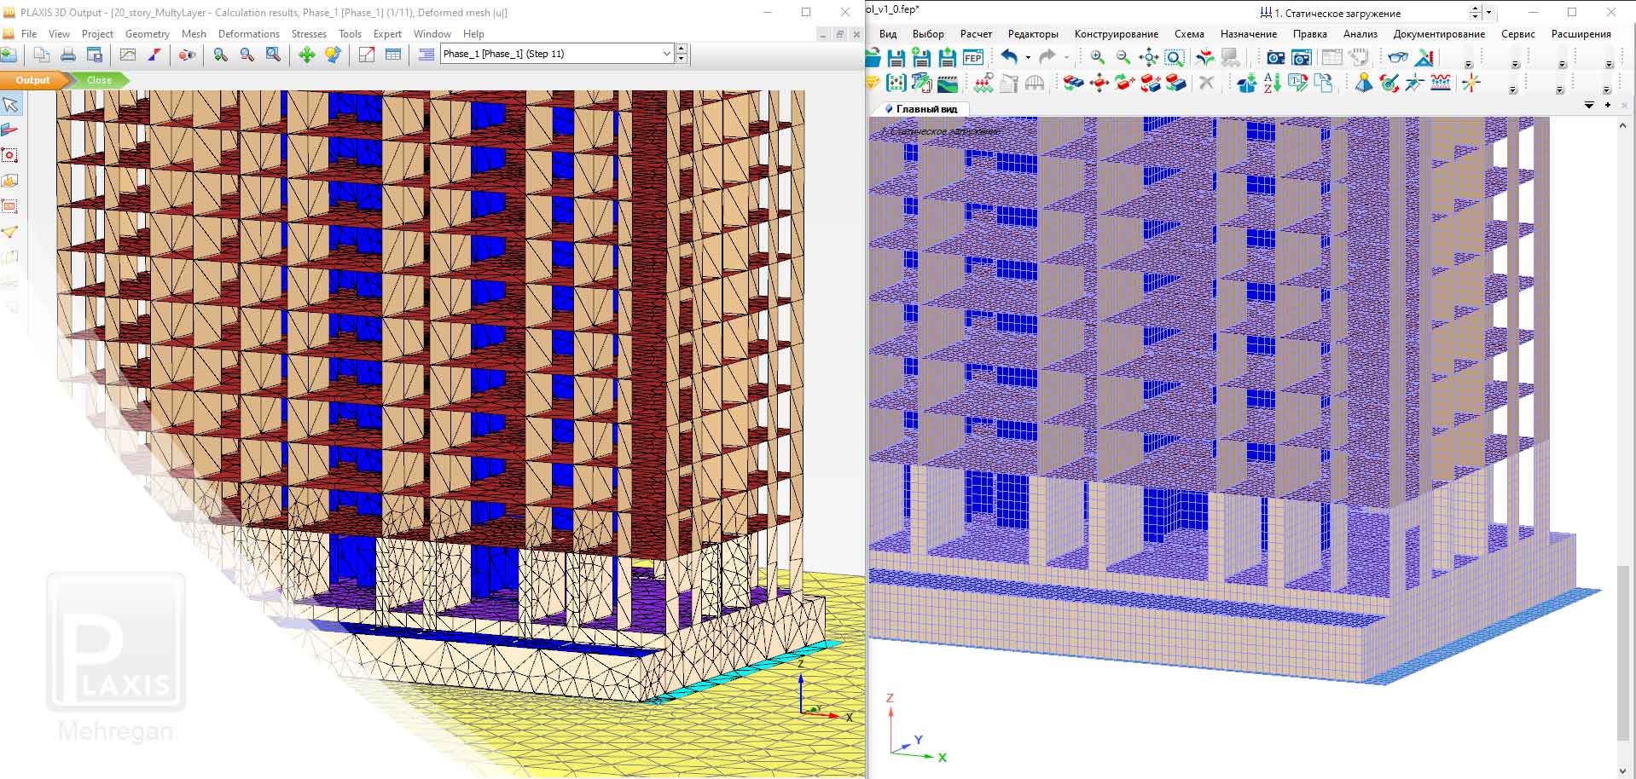
Task: Click the green Close button
Action: click(99, 80)
